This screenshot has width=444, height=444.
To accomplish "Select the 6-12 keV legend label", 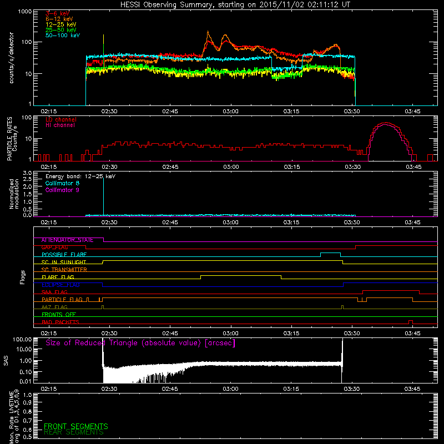I will coord(59,19).
